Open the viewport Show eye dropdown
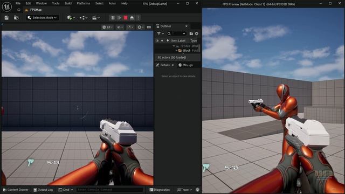Viewport: 345px width, 194px height. 120,27
